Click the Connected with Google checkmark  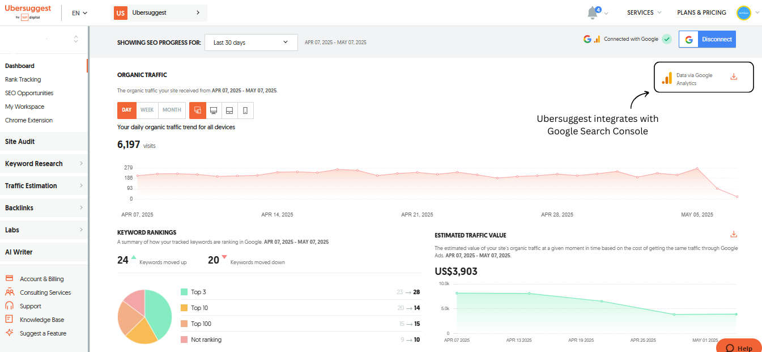[x=667, y=39]
